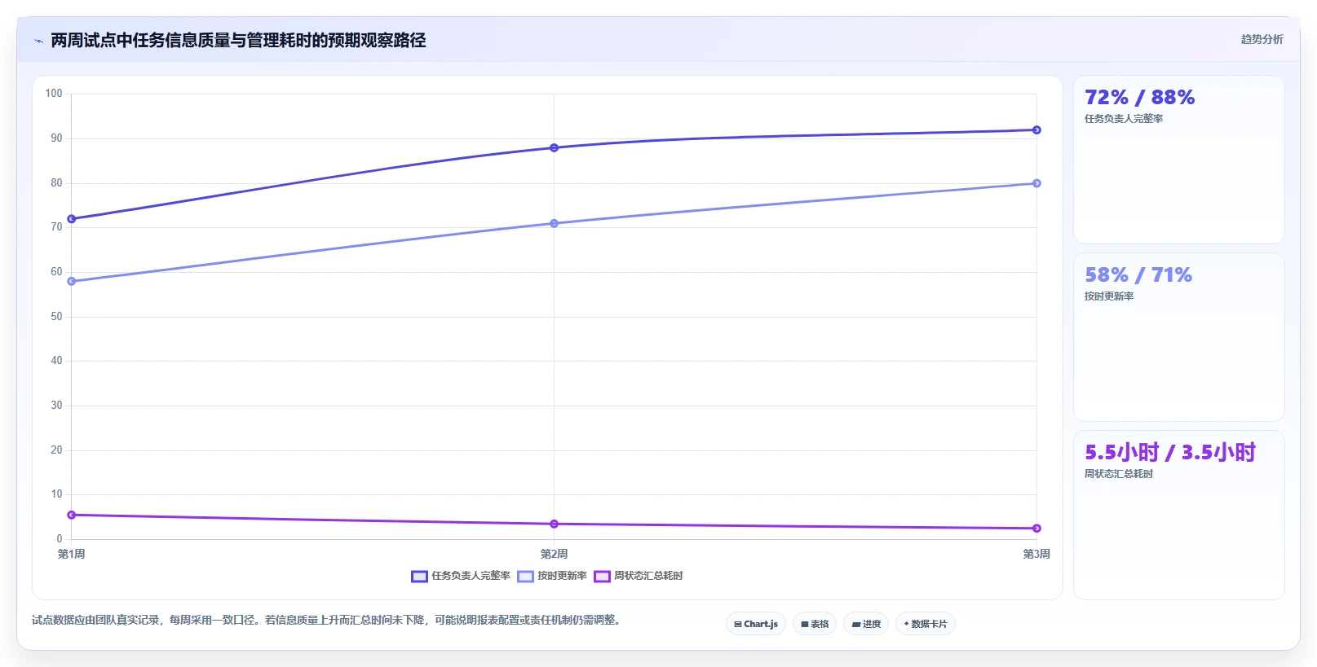Click the 100 y-axis label
1317x667 pixels.
point(54,94)
